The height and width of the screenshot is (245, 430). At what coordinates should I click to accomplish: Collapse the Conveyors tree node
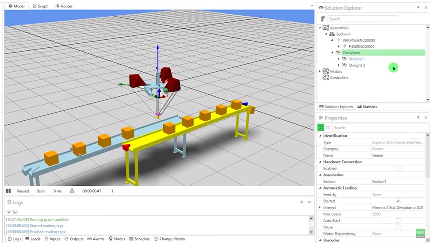333,52
